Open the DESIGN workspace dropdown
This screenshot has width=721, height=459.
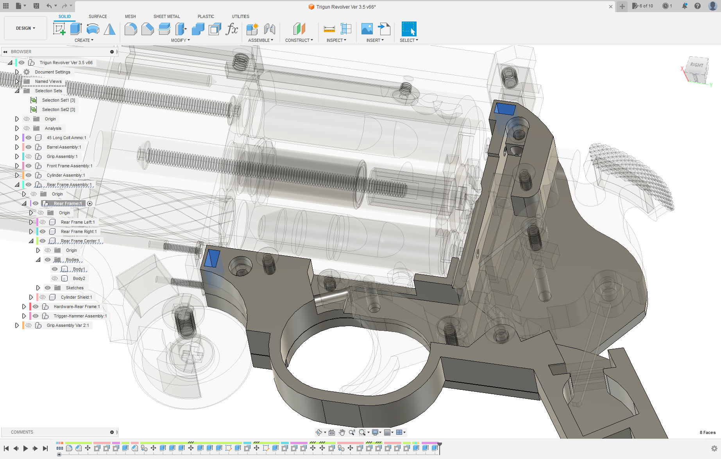tap(25, 28)
